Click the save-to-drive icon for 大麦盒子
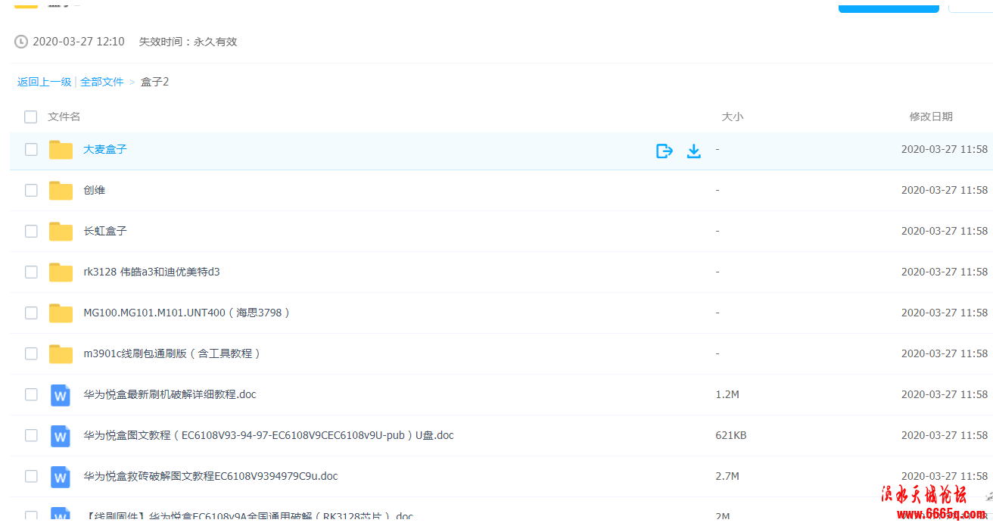The height and width of the screenshot is (526, 993). coord(665,151)
